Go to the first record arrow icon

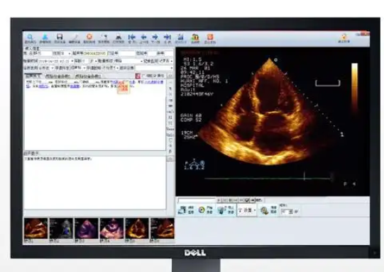pos(132,37)
